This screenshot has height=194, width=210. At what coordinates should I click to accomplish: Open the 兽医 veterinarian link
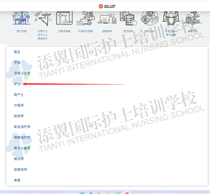click(x=17, y=180)
